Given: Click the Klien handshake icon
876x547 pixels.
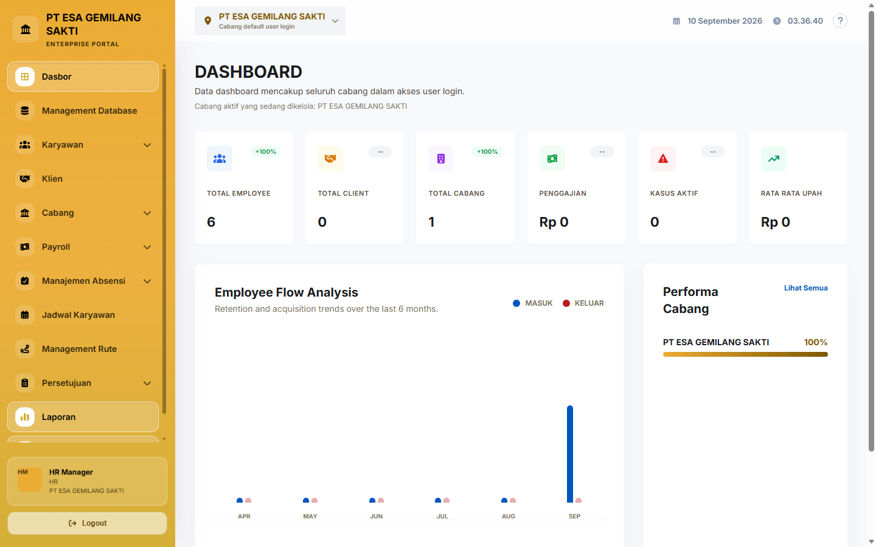Looking at the screenshot, I should point(25,179).
